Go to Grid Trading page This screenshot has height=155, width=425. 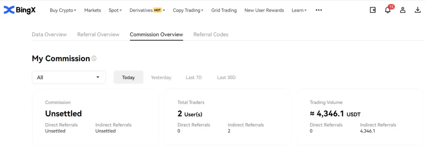point(224,10)
